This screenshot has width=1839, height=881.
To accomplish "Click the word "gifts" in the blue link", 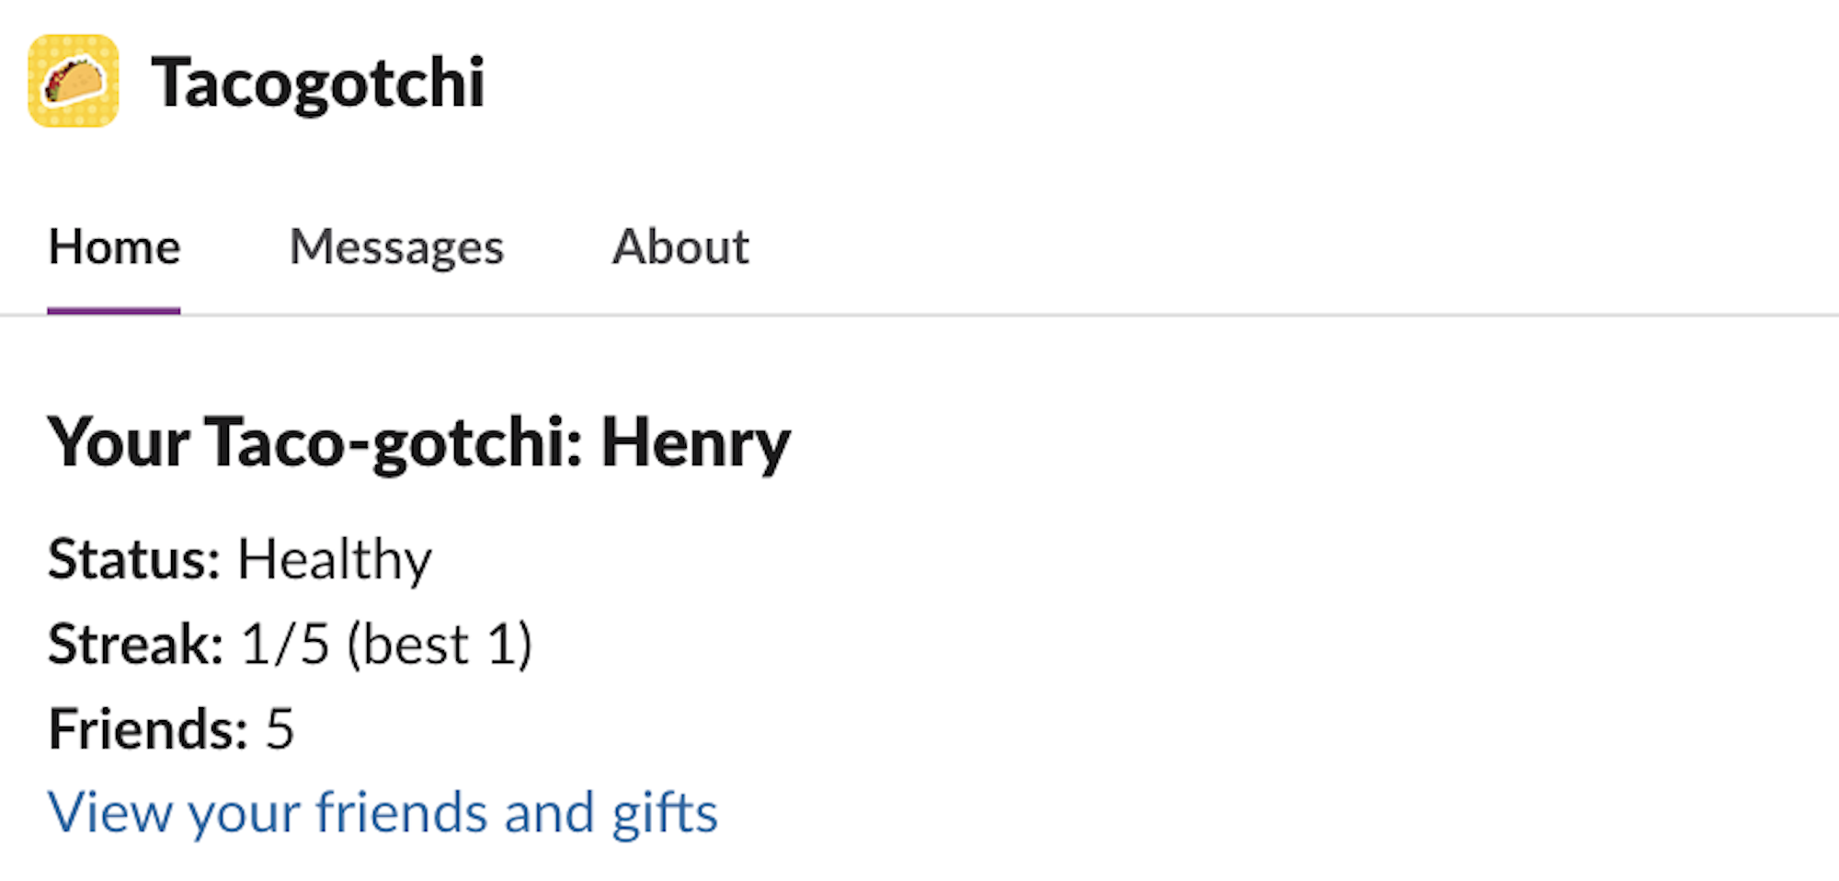I will point(665,813).
